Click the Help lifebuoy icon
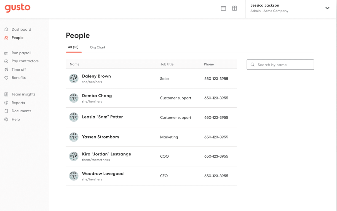Image resolution: width=337 pixels, height=211 pixels. (6, 119)
